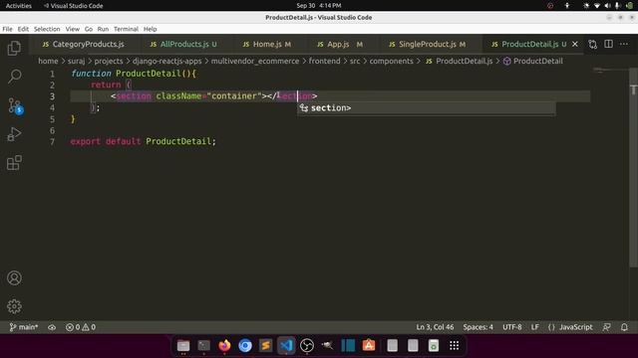This screenshot has width=638, height=358.
Task: Click Activities in top bar
Action: (18, 6)
